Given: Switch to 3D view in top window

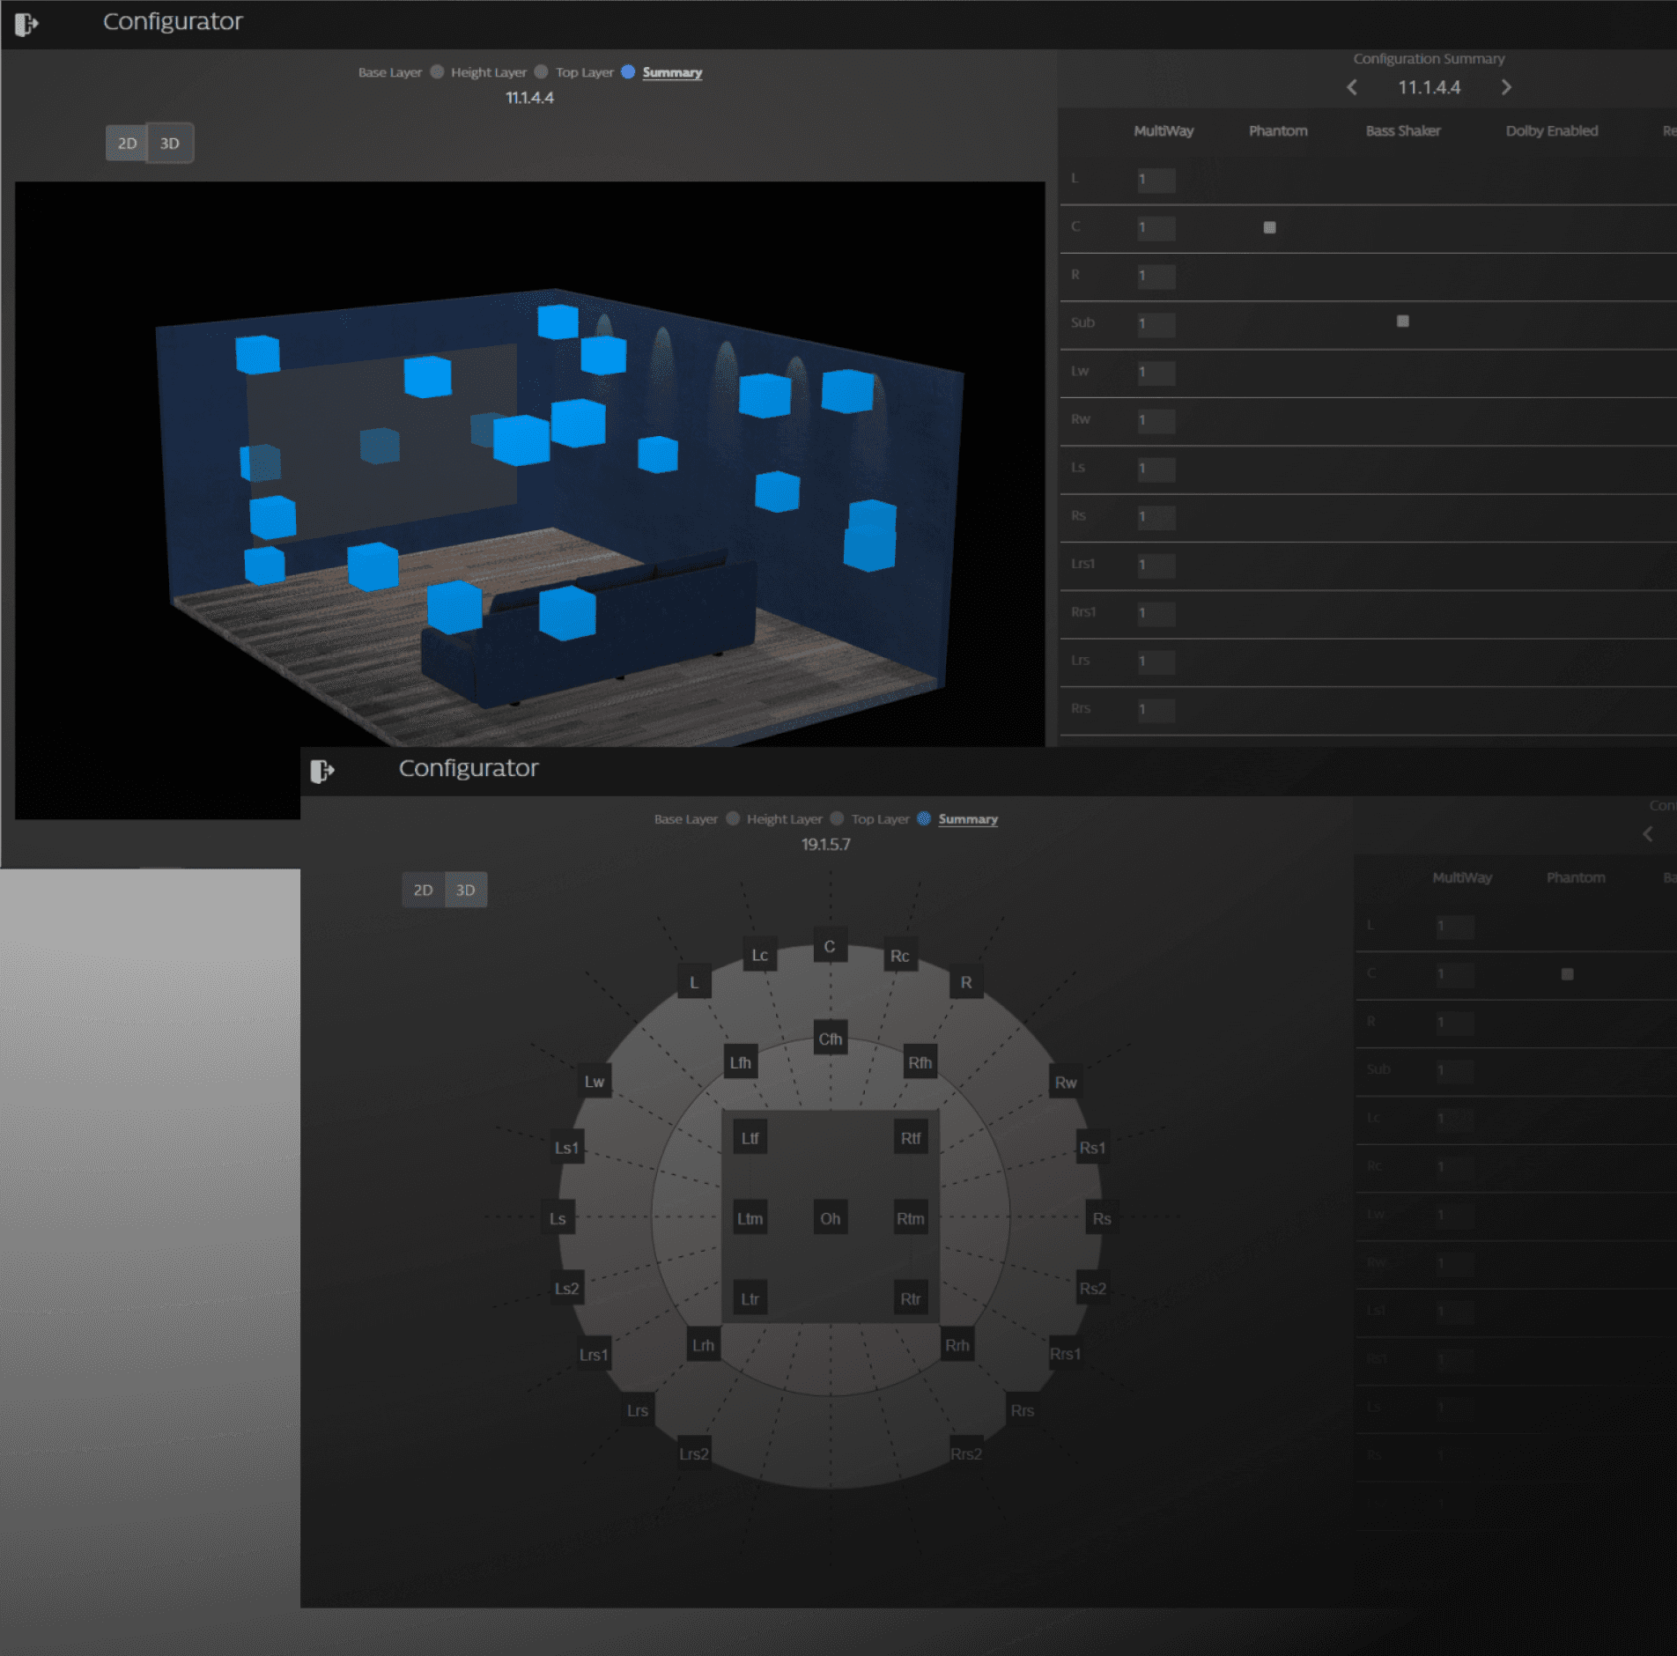Looking at the screenshot, I should click(170, 143).
